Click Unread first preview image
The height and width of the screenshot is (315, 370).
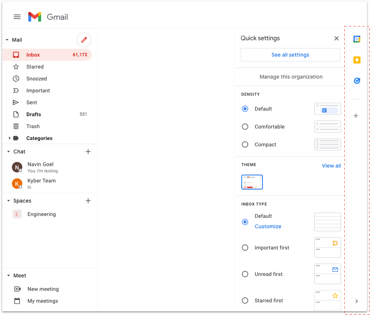pos(328,274)
